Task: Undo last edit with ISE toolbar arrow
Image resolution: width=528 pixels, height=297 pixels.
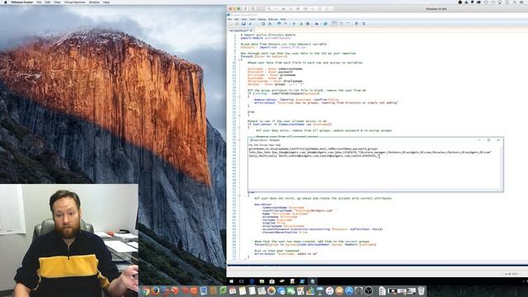Action: [x=279, y=24]
